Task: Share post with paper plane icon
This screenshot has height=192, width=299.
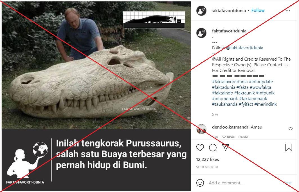Action: pos(225,147)
